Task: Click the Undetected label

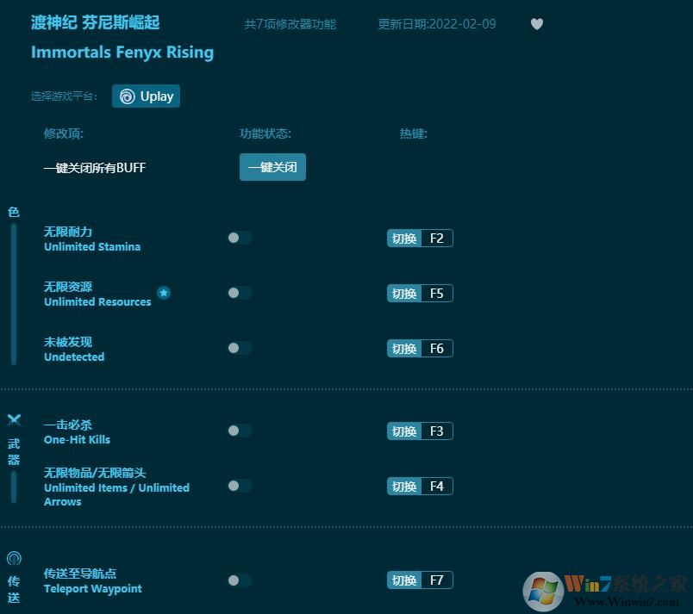Action: pos(74,357)
